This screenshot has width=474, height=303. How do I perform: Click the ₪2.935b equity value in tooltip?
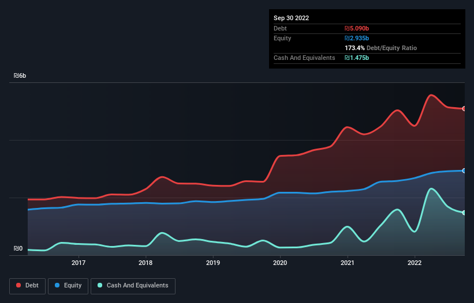click(x=357, y=38)
